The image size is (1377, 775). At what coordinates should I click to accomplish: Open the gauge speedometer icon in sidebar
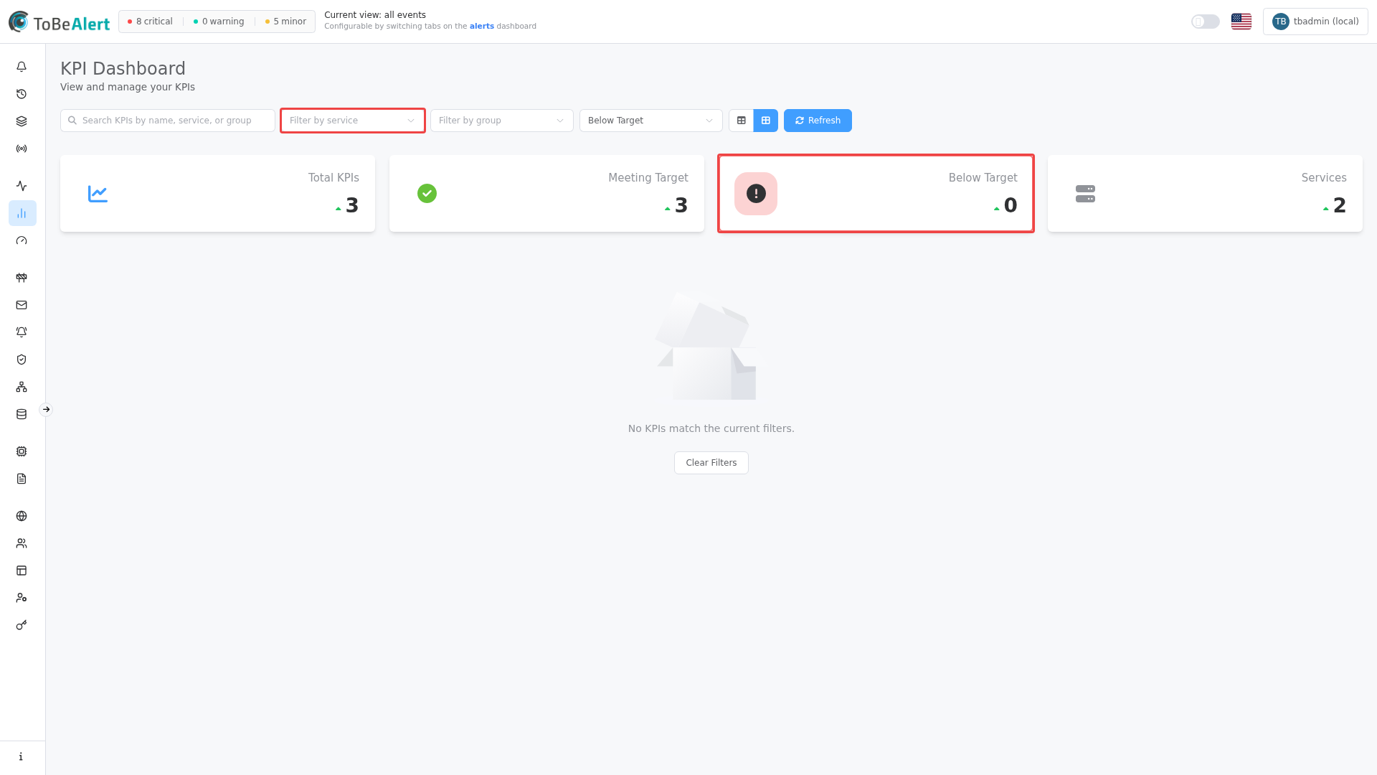click(x=22, y=240)
